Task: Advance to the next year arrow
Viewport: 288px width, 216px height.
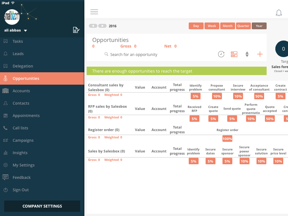Action: 102,26
